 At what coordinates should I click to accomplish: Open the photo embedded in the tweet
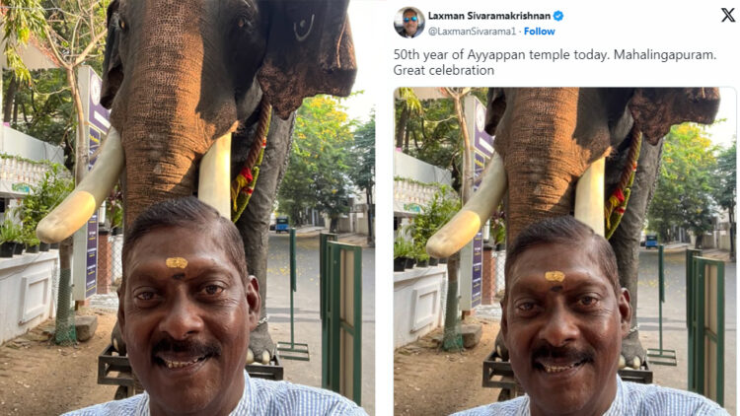pos(565,251)
